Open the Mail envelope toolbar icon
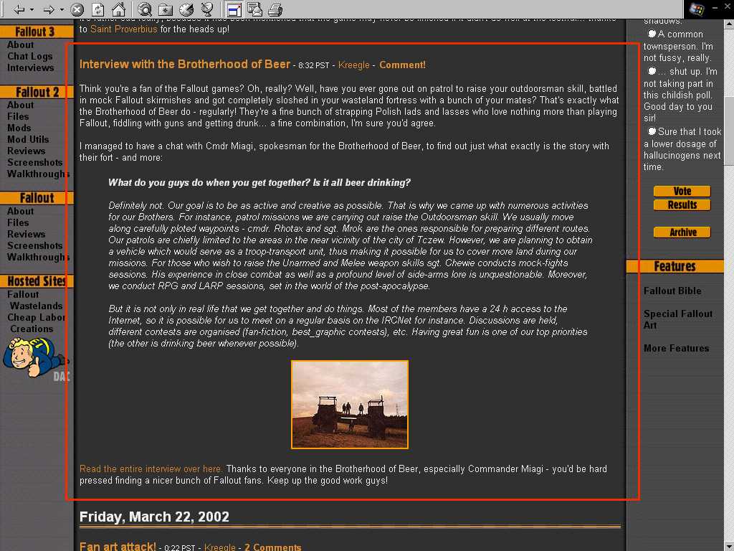 [x=254, y=9]
